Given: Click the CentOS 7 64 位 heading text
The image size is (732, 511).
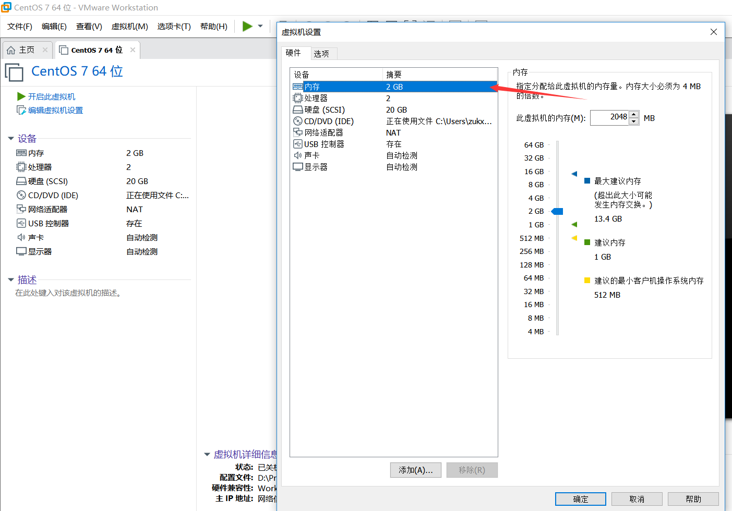Looking at the screenshot, I should coord(77,71).
